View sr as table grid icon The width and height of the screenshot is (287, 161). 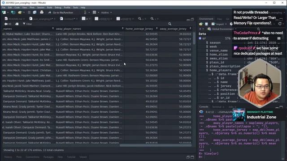click(279, 38)
